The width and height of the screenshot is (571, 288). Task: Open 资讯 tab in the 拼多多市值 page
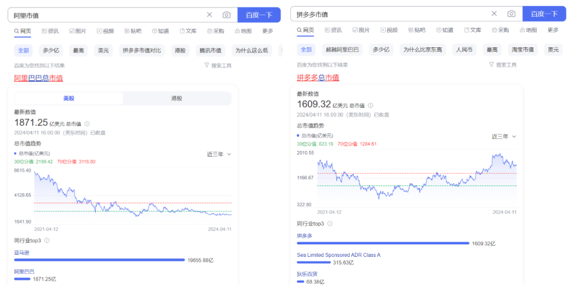(x=333, y=30)
